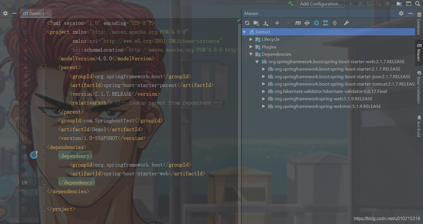
Task: Expand spring-boot-starter-json dependency node
Action: [264, 76]
